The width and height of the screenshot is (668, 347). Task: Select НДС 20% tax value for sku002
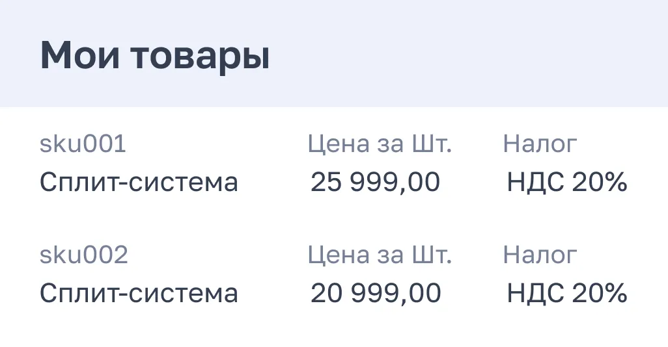pyautogui.click(x=566, y=294)
